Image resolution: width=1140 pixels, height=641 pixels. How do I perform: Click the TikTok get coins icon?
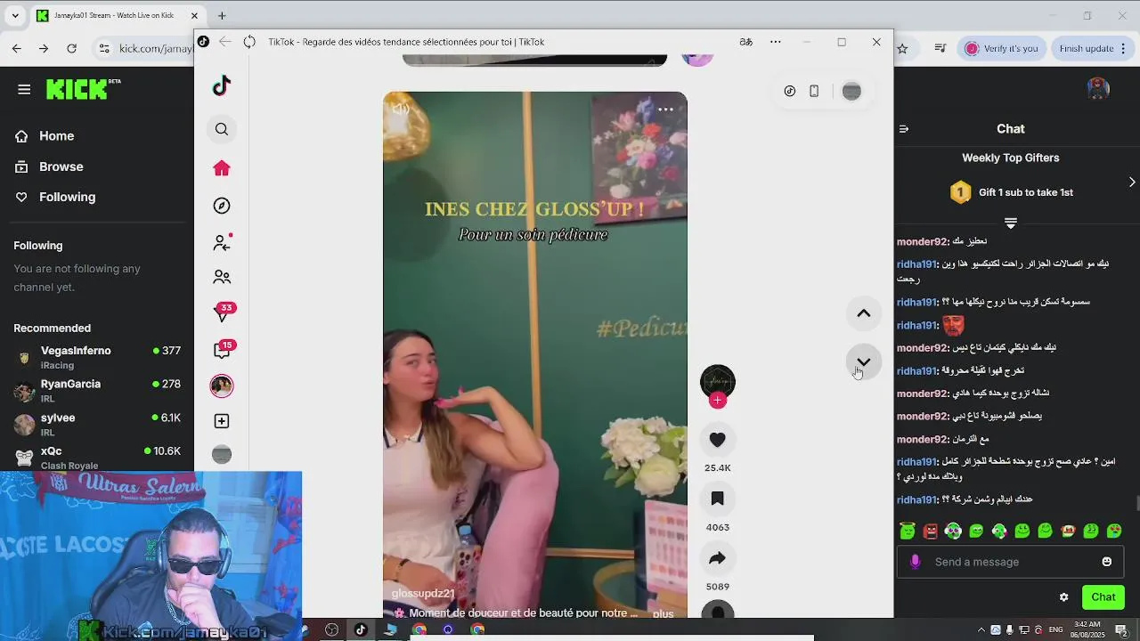point(790,91)
